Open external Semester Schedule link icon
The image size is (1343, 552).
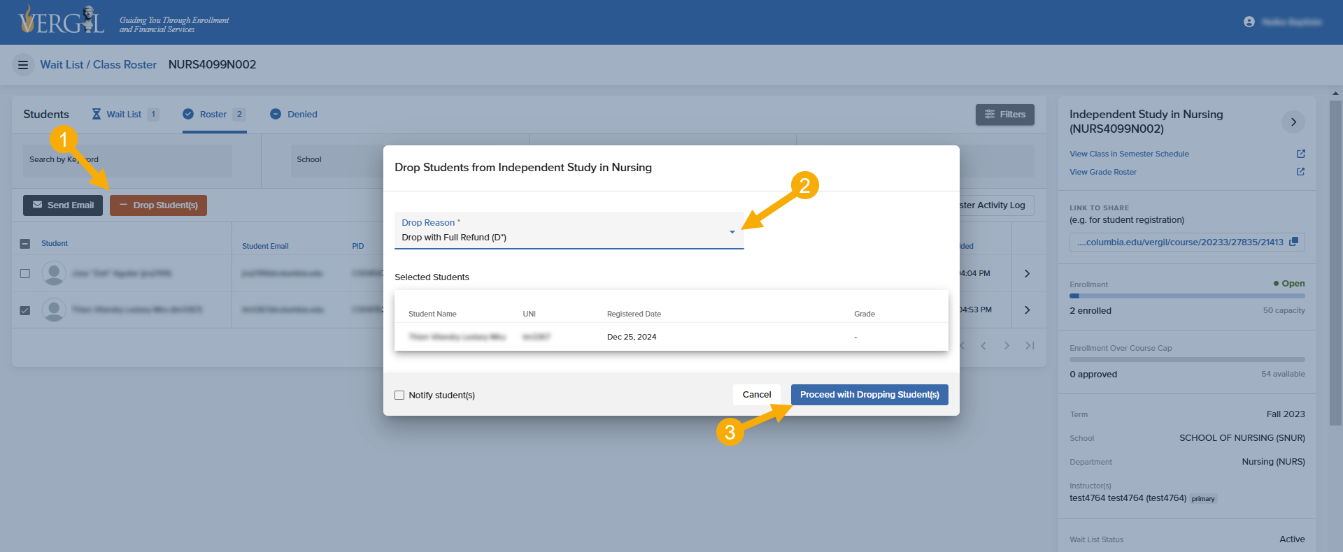(x=1300, y=154)
